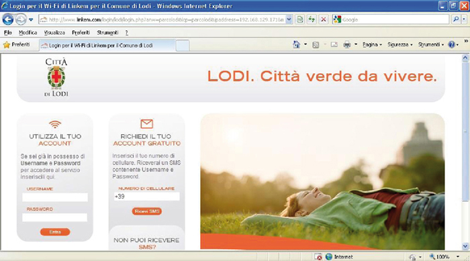
Task: Open the Strumenti menu in menu bar
Action: (107, 33)
